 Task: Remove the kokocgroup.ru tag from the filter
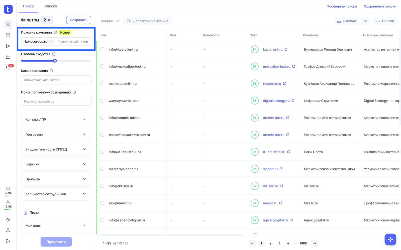click(x=51, y=41)
